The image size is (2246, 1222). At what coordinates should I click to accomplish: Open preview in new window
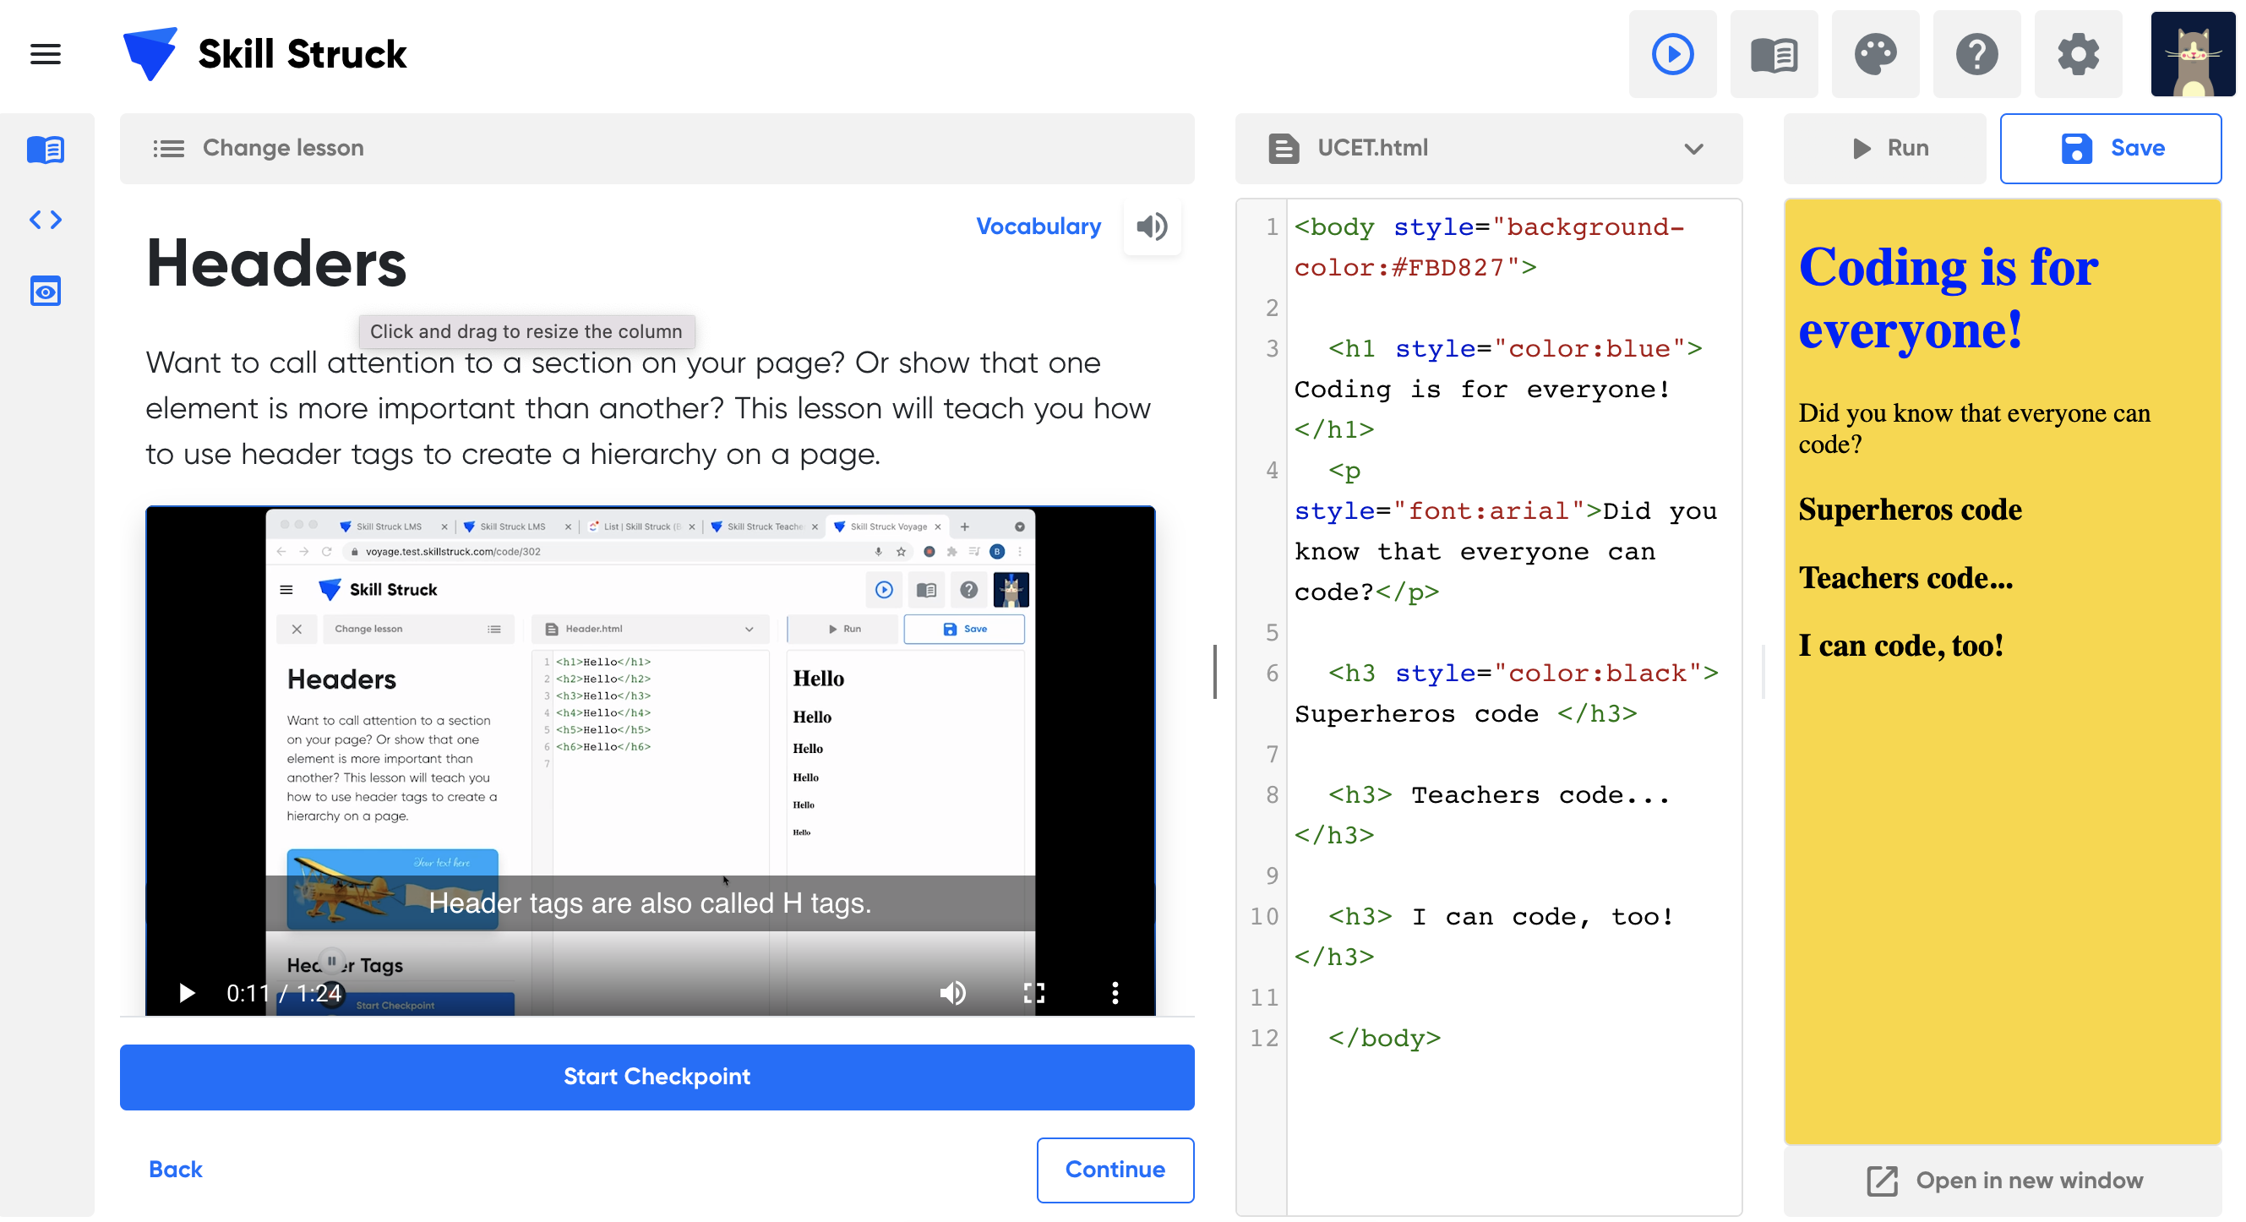[2002, 1181]
